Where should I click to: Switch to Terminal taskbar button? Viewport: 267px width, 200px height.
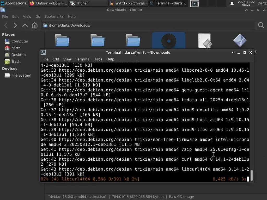[x=168, y=3]
